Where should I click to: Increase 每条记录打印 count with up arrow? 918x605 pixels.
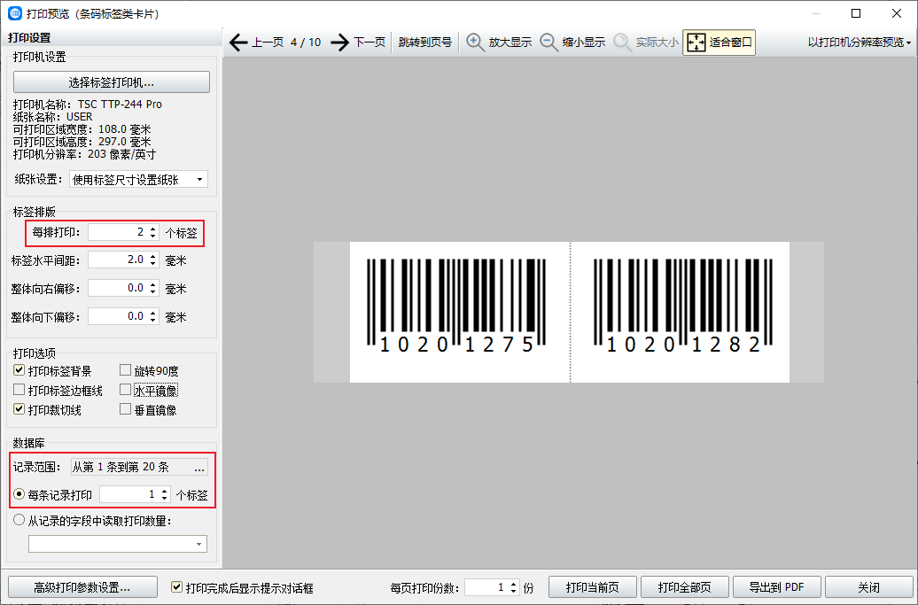165,491
